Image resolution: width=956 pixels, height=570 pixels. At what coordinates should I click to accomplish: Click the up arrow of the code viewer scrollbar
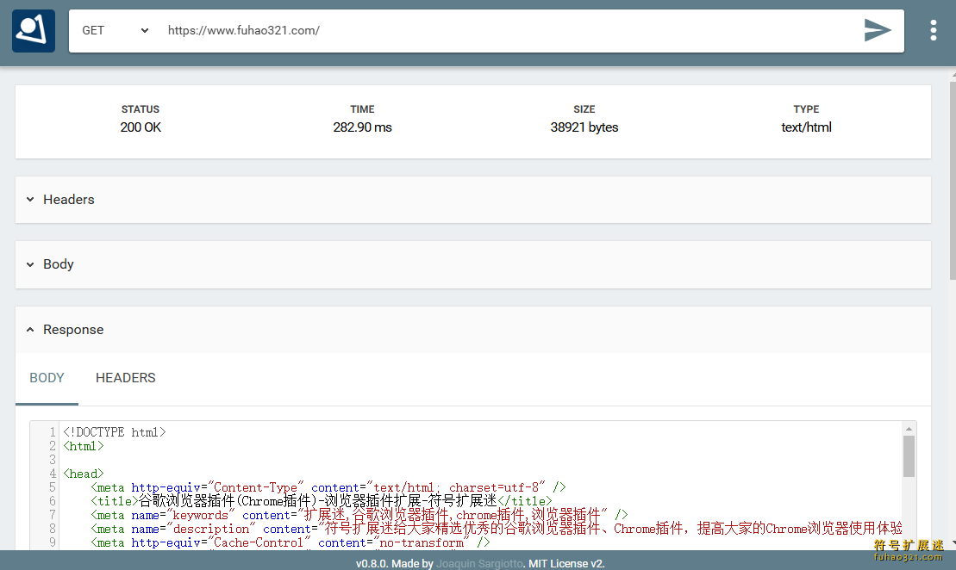click(x=909, y=428)
